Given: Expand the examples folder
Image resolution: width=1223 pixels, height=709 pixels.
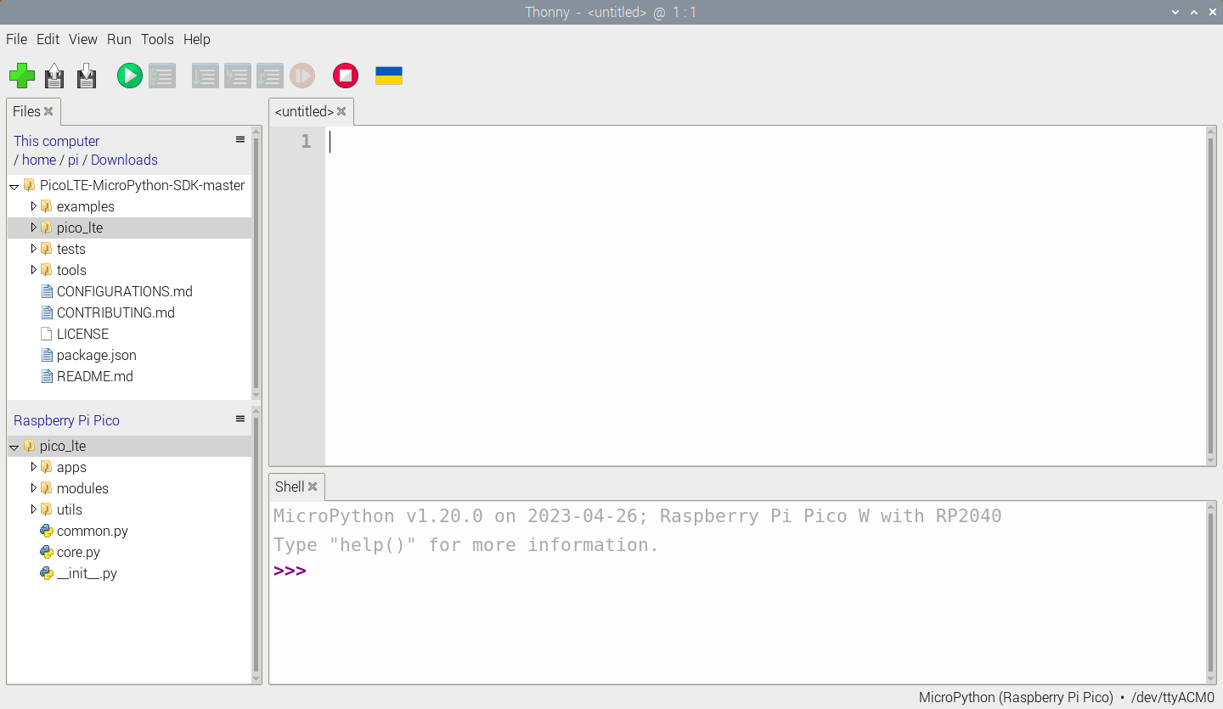Looking at the screenshot, I should click(x=33, y=206).
